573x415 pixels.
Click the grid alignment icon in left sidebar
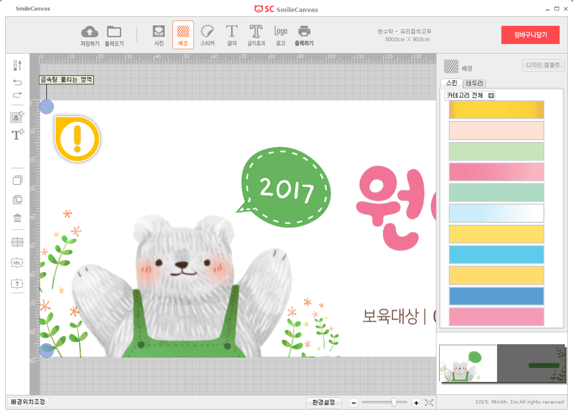17,242
